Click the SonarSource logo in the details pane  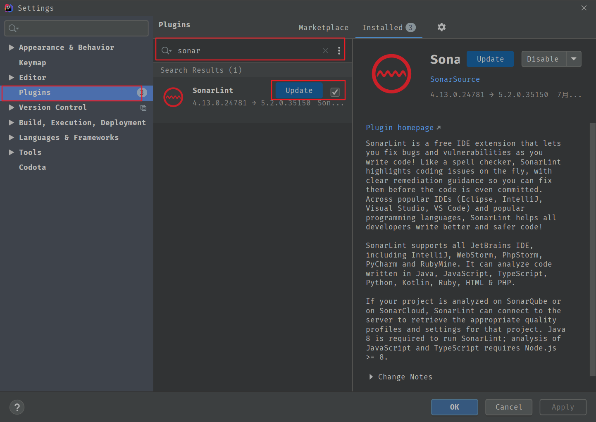(391, 74)
